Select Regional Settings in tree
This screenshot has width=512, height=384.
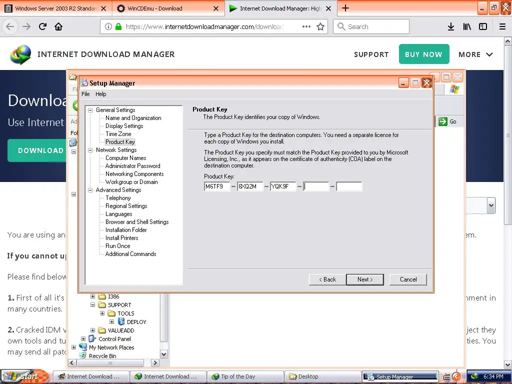point(126,206)
